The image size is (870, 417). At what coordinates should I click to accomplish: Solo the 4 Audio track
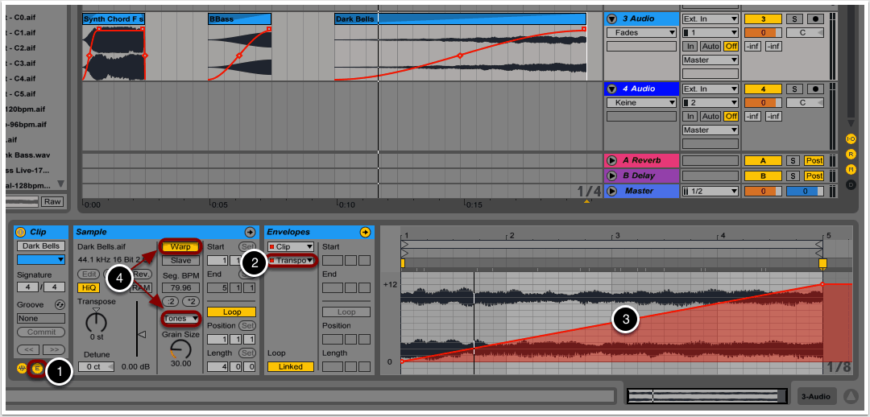coord(793,89)
